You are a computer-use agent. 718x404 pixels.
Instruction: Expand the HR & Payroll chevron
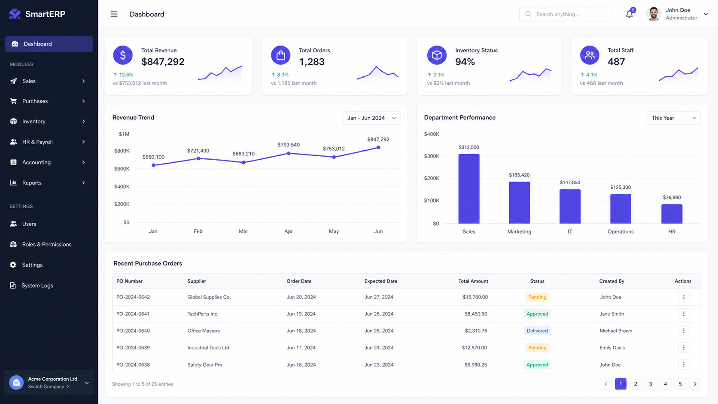83,142
